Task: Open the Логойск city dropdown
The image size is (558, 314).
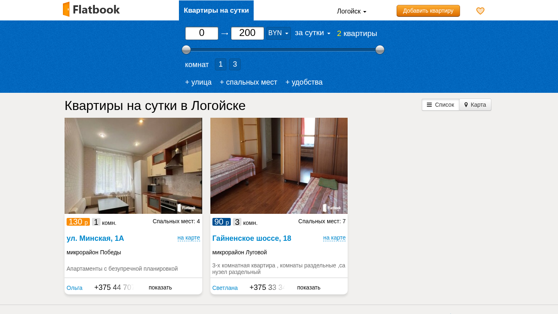Action: coord(351,11)
